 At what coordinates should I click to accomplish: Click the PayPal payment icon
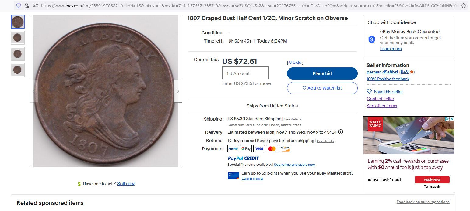pos(233,149)
